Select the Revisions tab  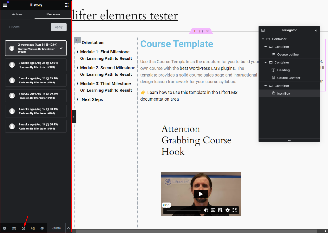pyautogui.click(x=53, y=14)
